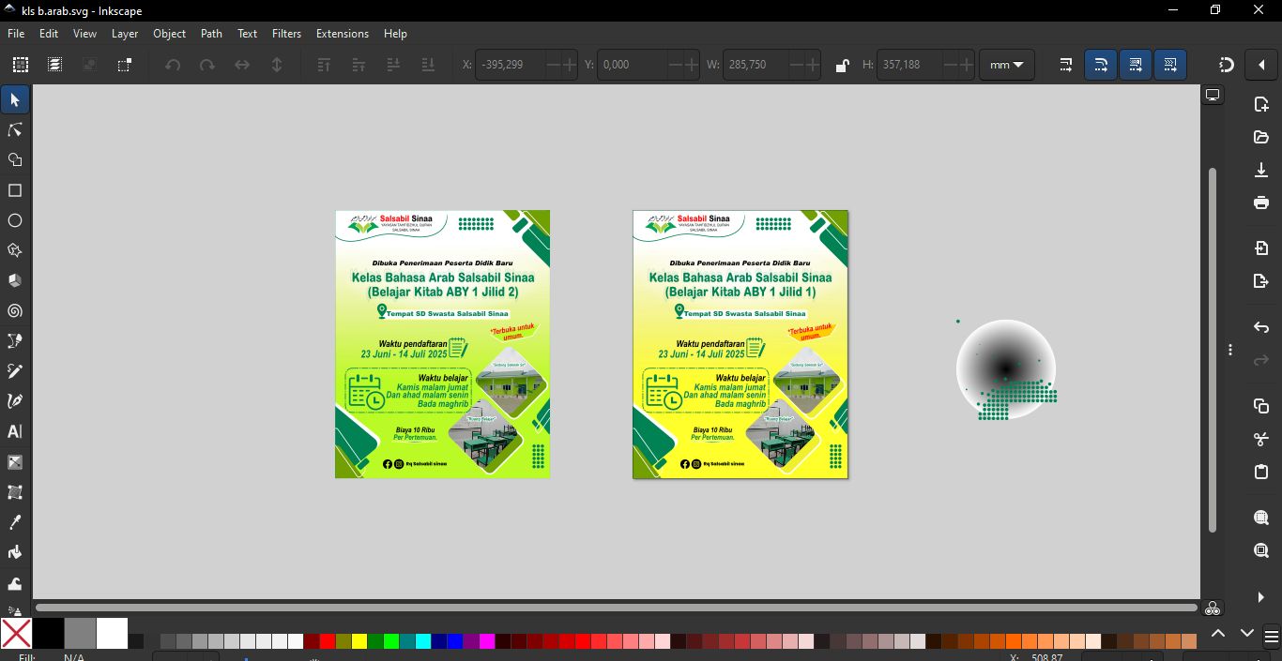
Task: Toggle moving gradients with objects
Action: click(1136, 65)
